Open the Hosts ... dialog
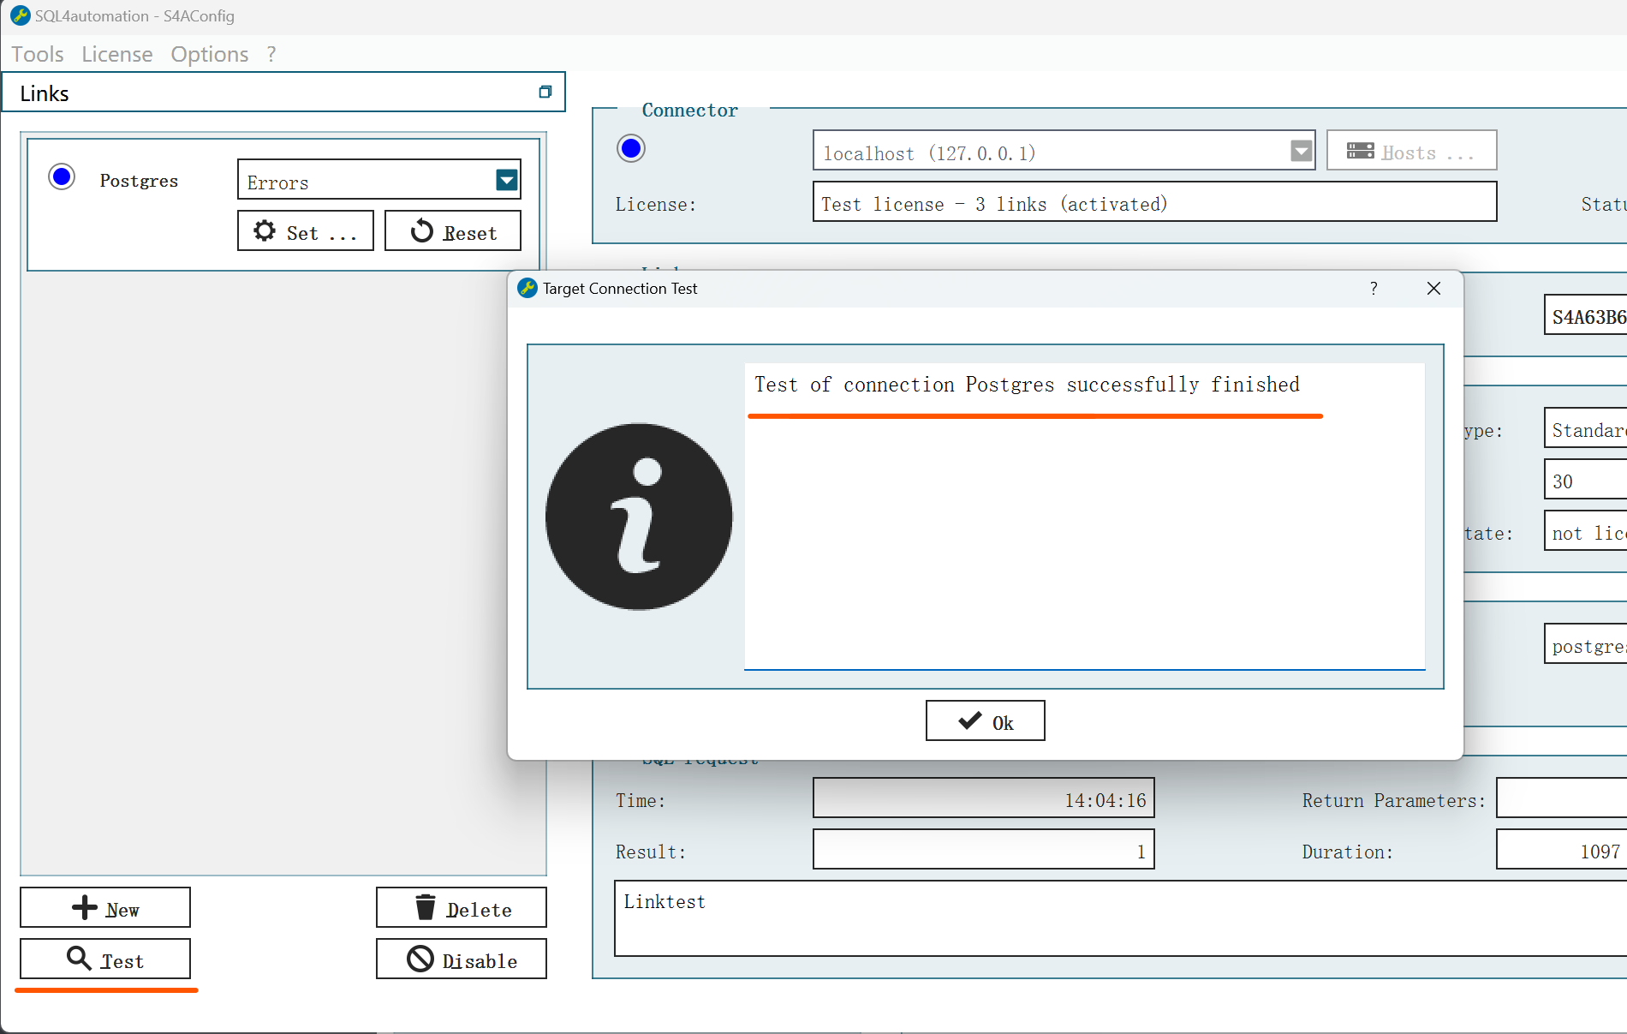Viewport: 1627px width, 1034px height. (x=1411, y=151)
